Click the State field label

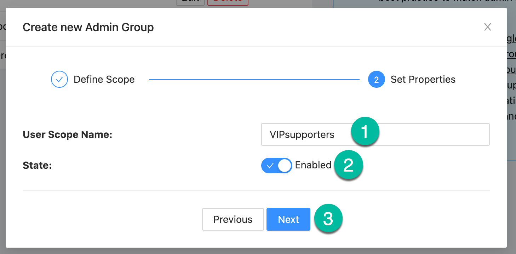[37, 165]
